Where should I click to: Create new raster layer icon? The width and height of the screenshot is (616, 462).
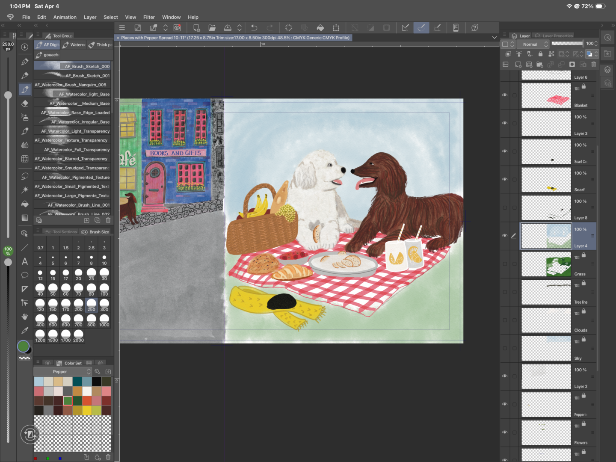[518, 65]
